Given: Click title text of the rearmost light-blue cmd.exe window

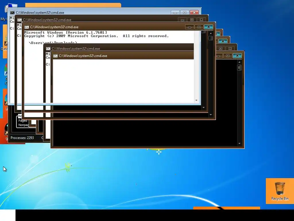Looking at the screenshot, I should (40, 13).
